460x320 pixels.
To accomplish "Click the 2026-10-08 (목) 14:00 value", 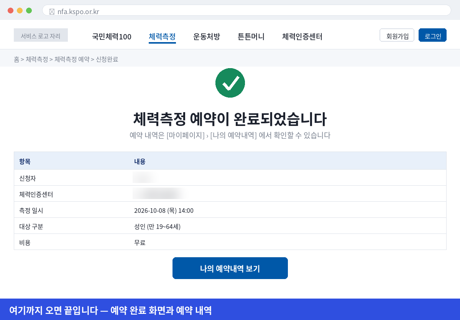I will [164, 211].
